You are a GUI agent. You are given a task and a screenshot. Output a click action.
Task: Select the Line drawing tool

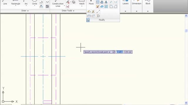5,3
